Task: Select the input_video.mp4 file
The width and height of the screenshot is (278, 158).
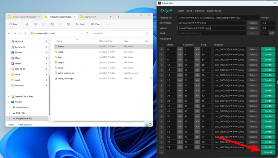Action: pyautogui.click(x=66, y=78)
